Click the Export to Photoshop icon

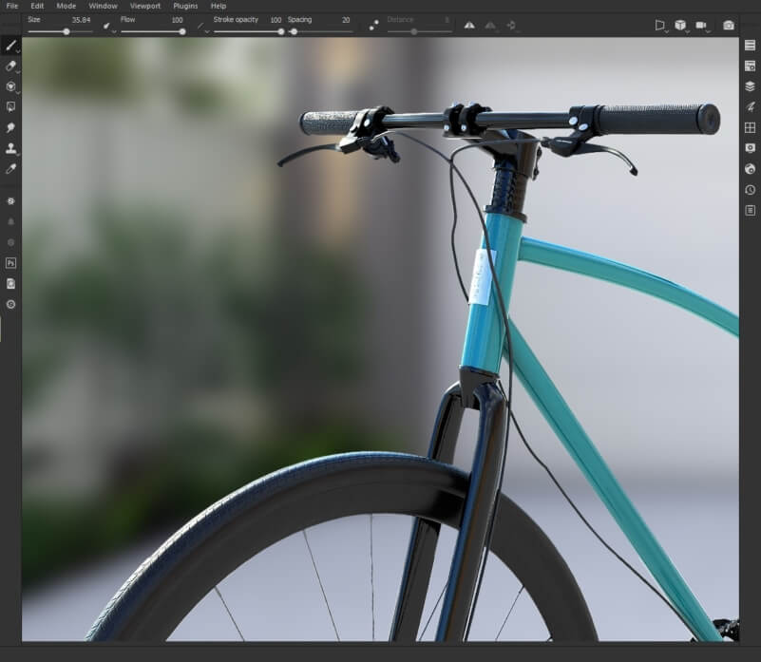coord(10,262)
